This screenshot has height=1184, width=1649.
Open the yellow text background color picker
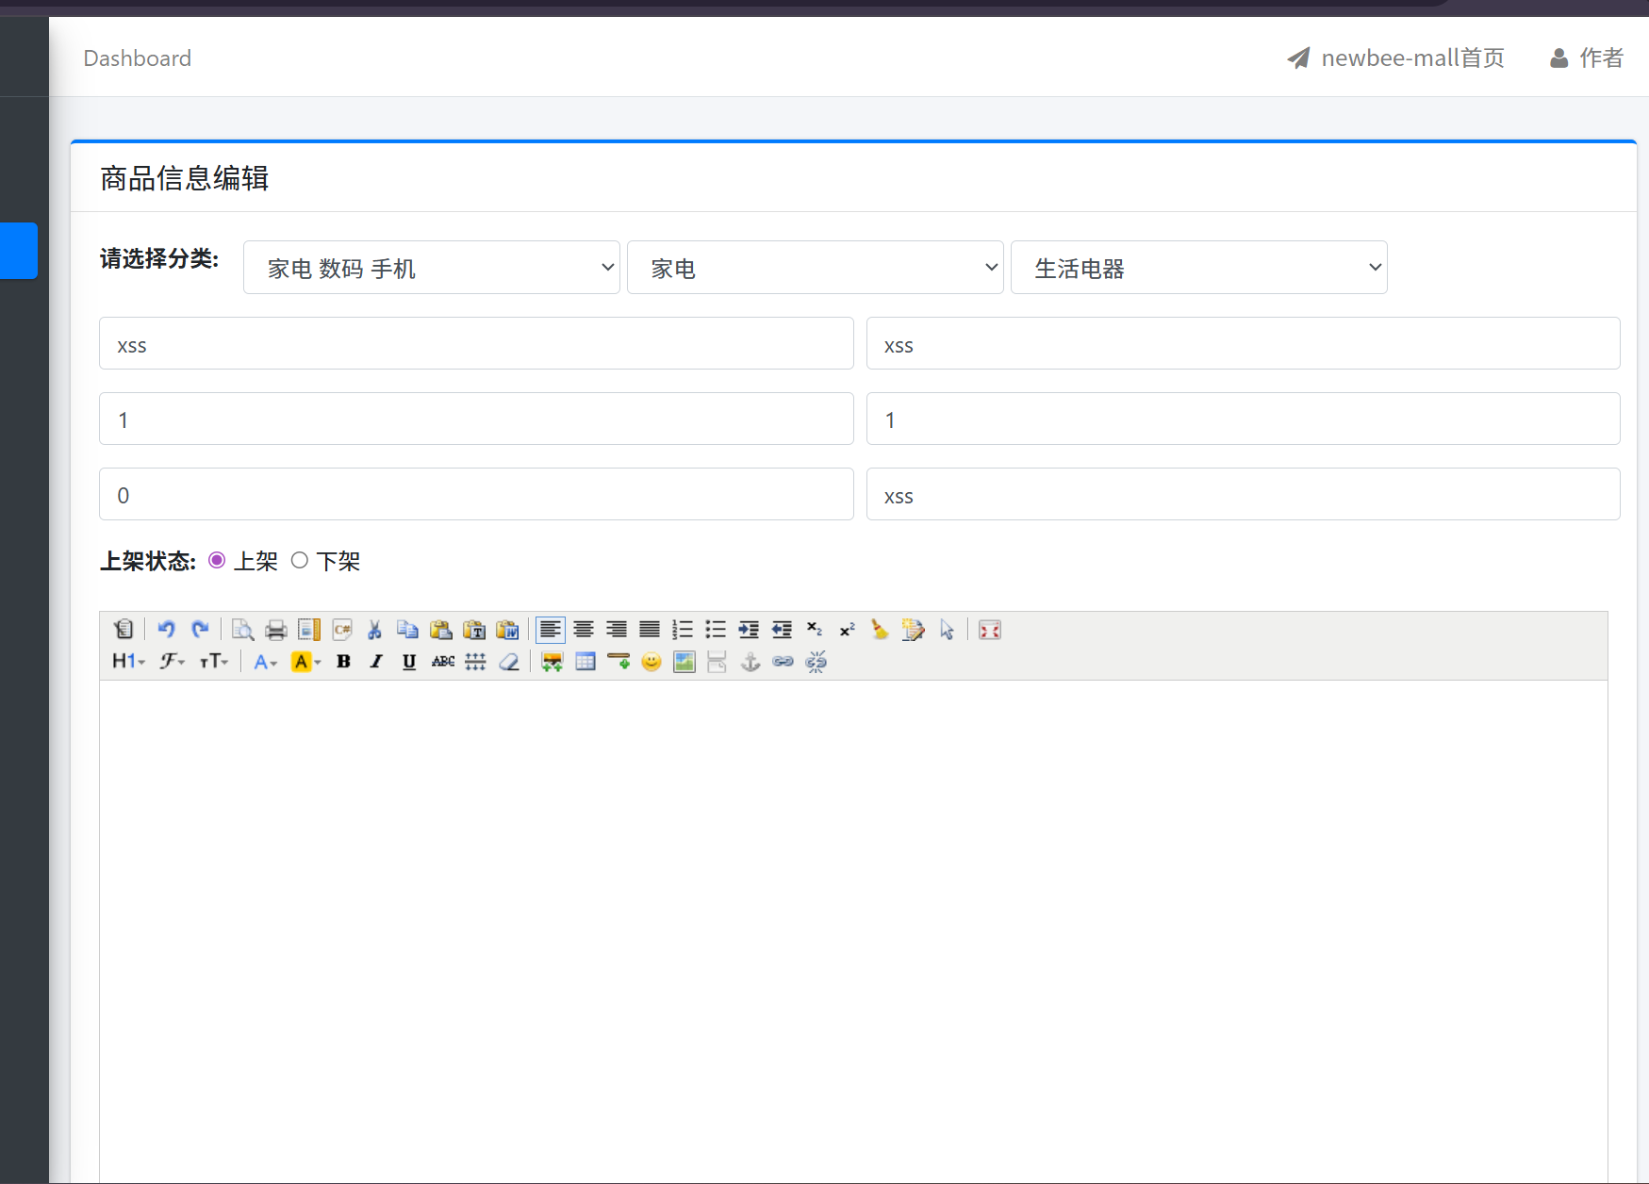pyautogui.click(x=305, y=662)
